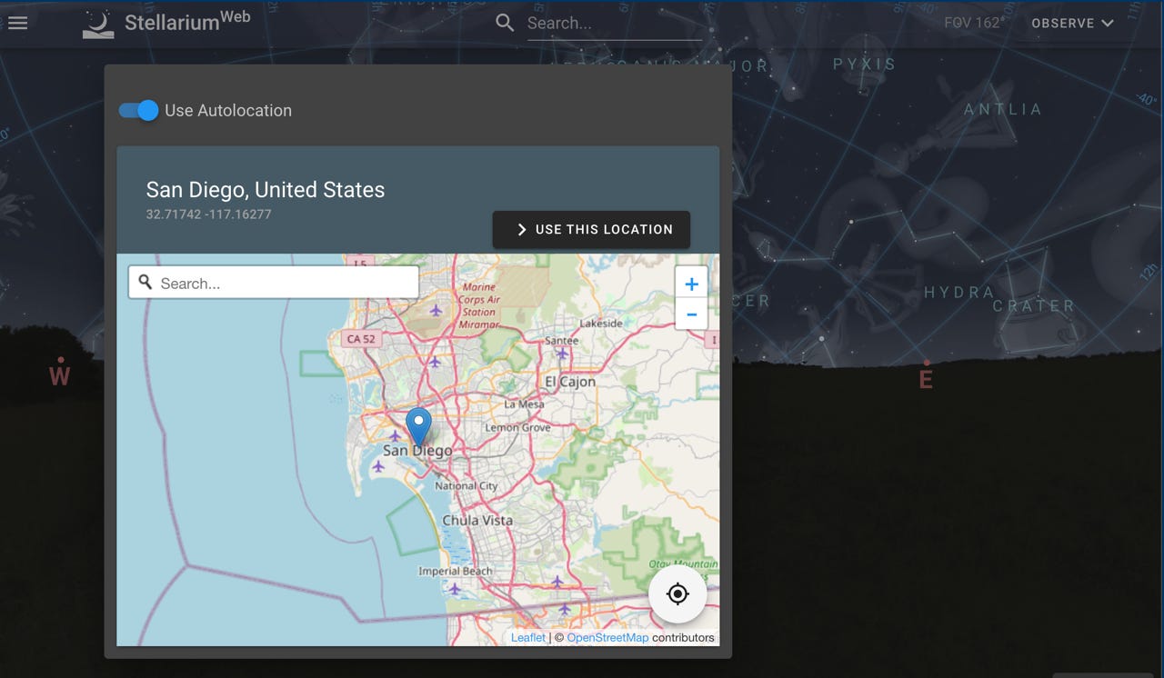Click the Marine Corps Air Station Miramar label

click(x=478, y=305)
